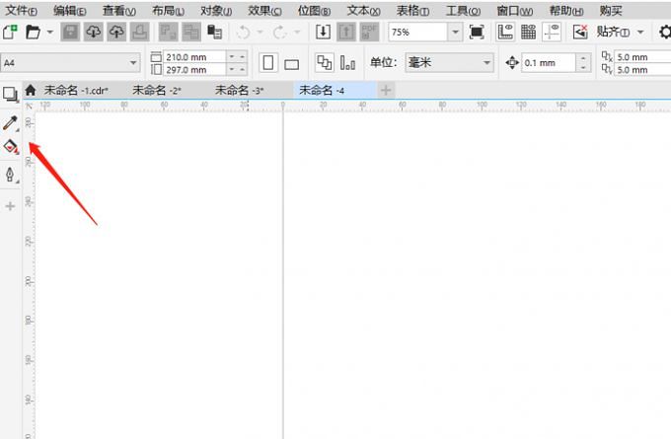Viewport: 671px width, 439px height.
Task: Expand the Undo history dropdown arrow
Action: 260,33
